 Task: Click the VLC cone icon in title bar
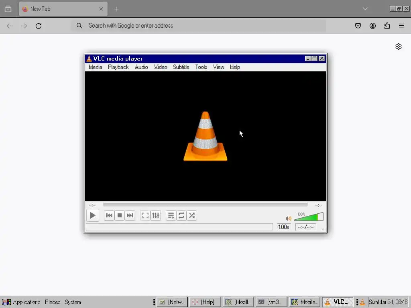[89, 59]
